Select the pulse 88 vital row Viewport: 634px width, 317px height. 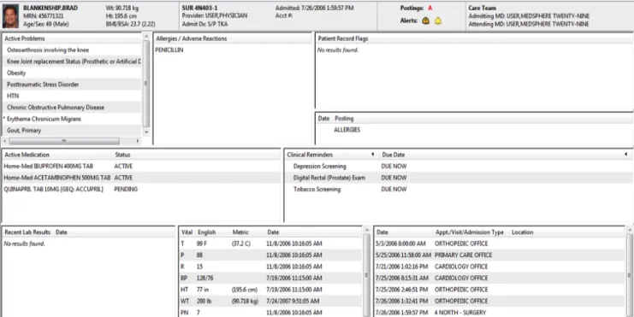click(270, 255)
